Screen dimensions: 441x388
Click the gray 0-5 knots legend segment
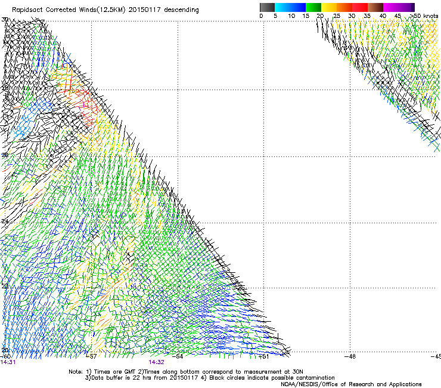pyautogui.click(x=267, y=7)
